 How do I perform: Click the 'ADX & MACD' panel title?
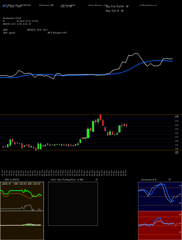12,180
